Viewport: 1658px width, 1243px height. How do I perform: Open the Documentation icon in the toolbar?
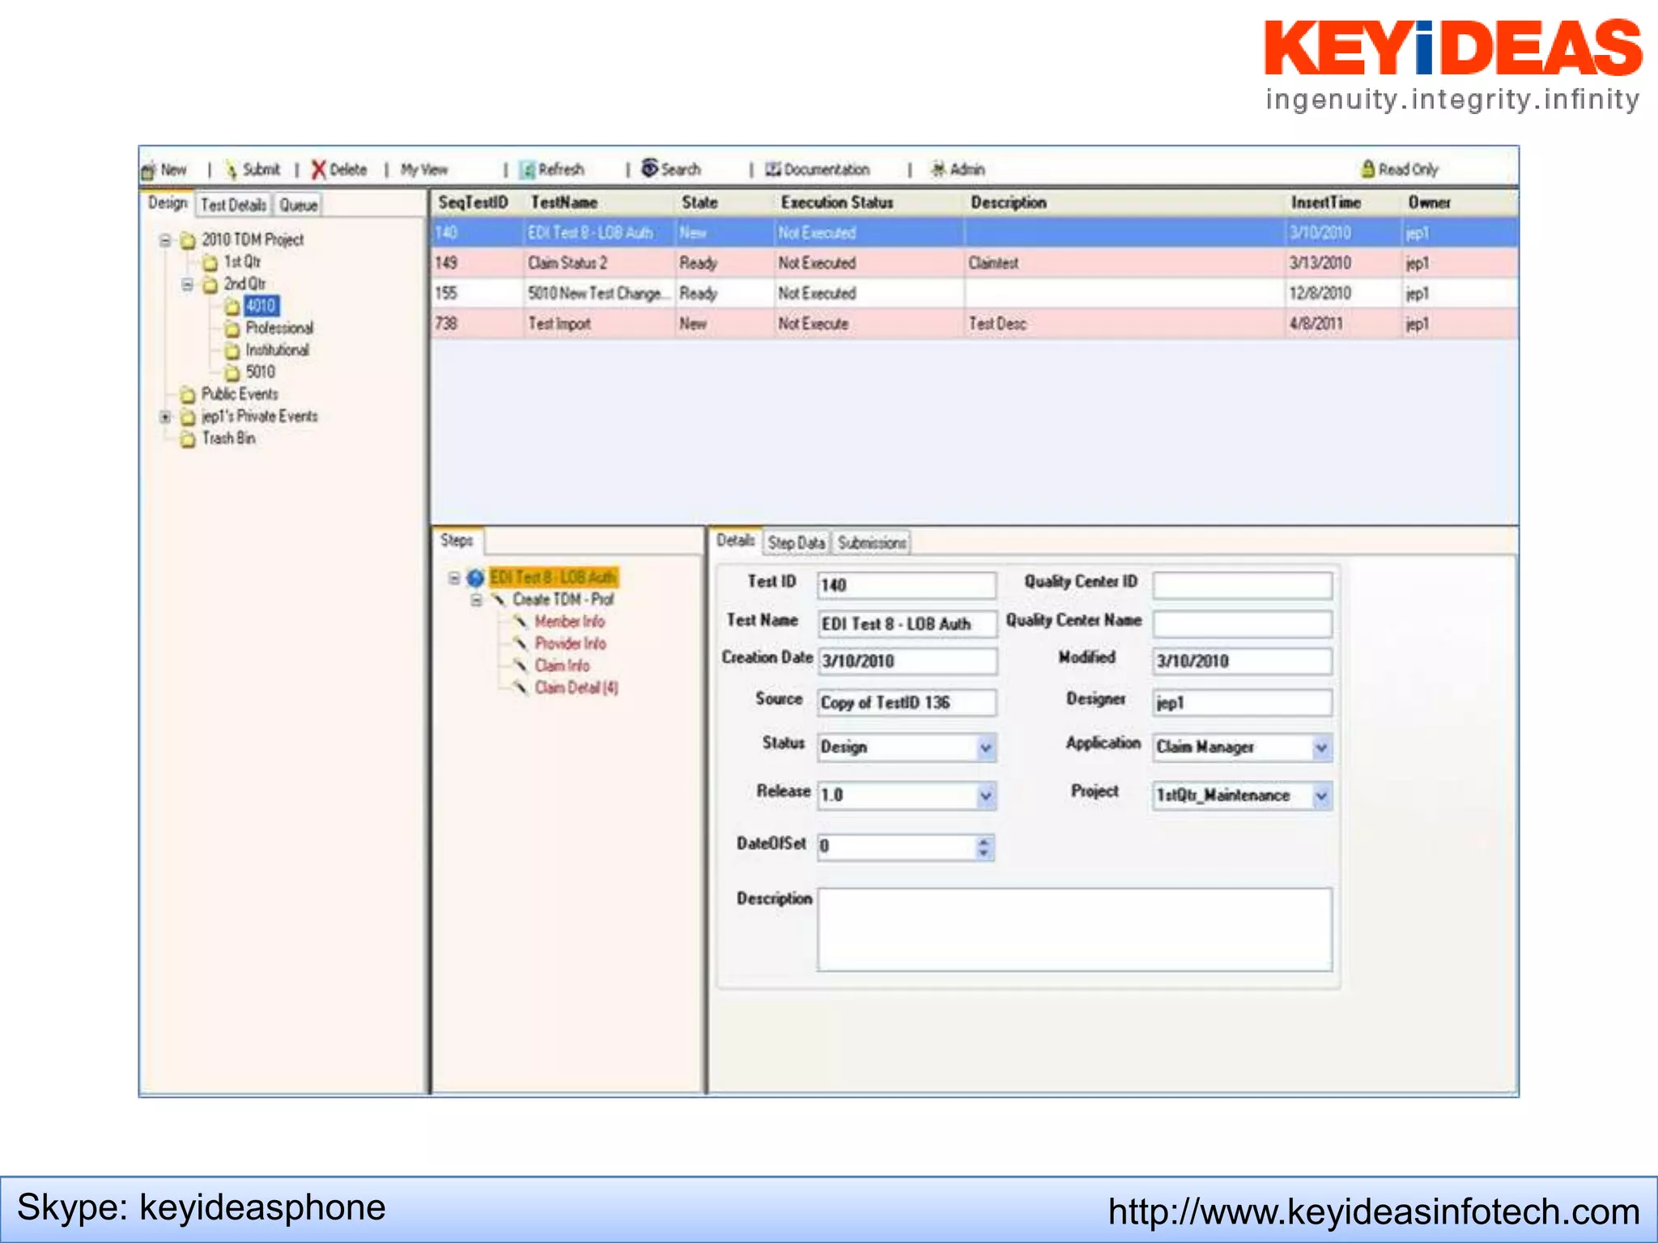pos(773,169)
